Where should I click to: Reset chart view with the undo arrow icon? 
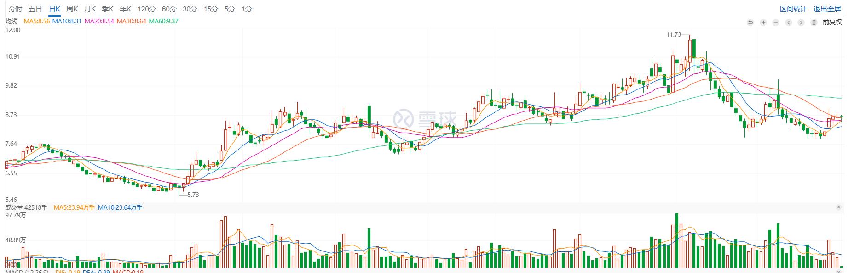point(750,22)
